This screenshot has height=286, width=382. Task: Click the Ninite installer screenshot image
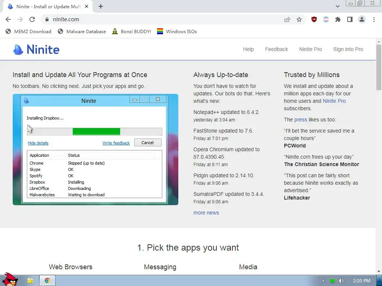point(95,149)
